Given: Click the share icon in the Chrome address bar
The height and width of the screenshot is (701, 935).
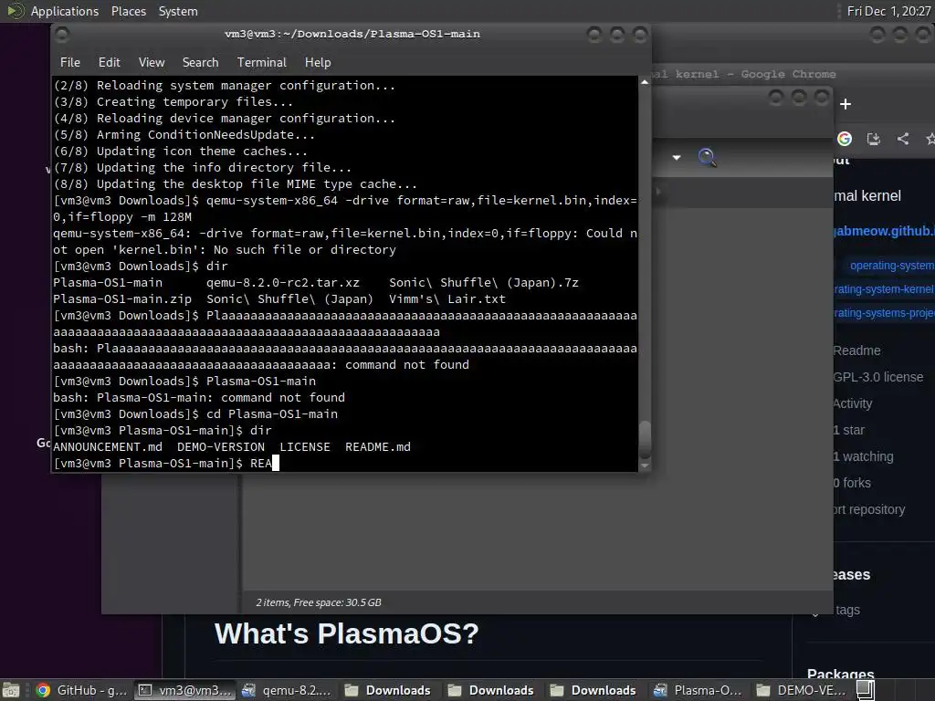Looking at the screenshot, I should coord(903,139).
